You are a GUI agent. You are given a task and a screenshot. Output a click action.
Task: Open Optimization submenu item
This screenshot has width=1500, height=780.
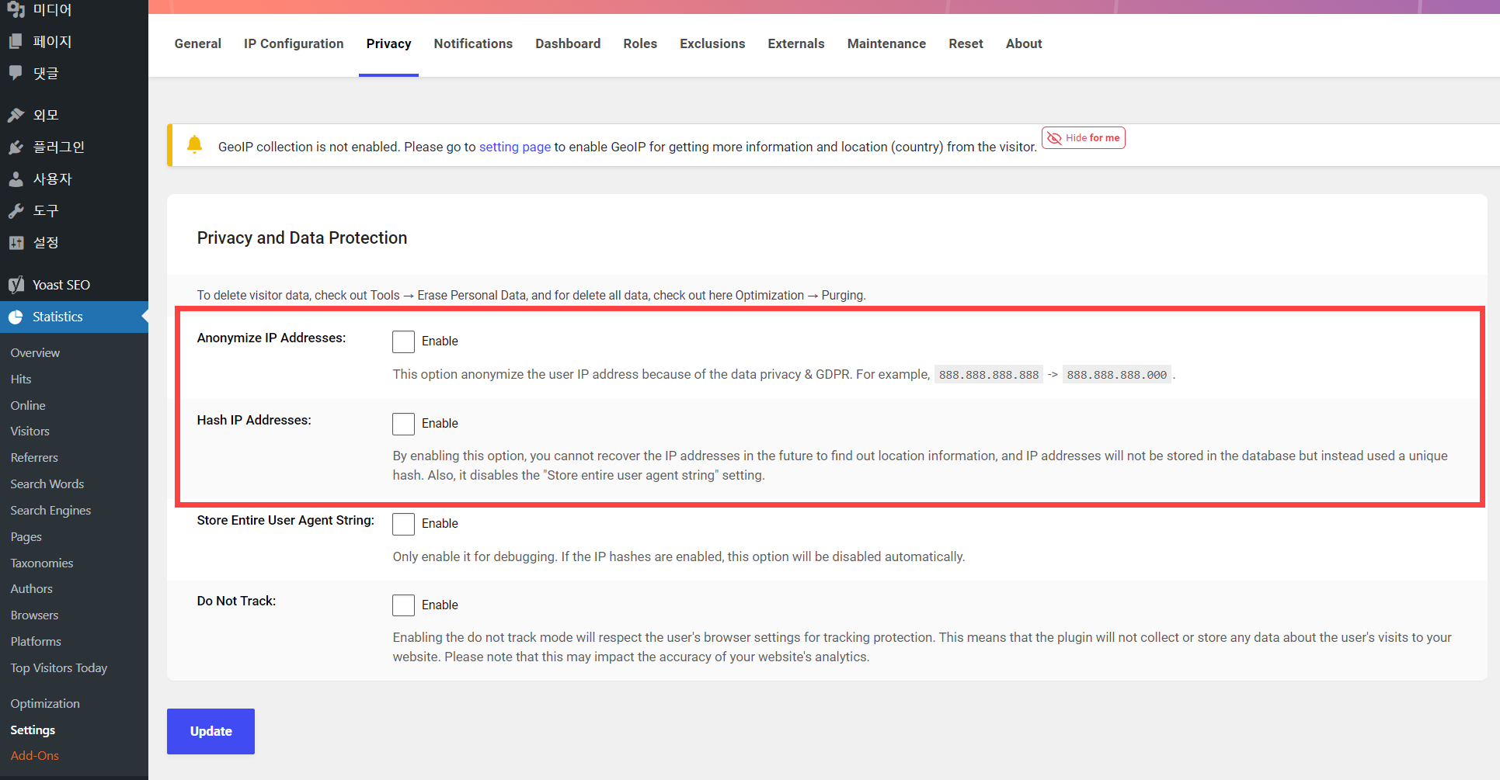point(45,703)
